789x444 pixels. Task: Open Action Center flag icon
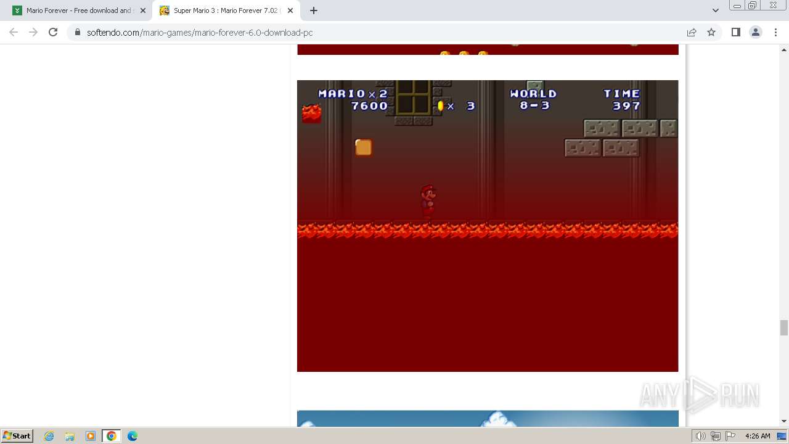tap(730, 436)
